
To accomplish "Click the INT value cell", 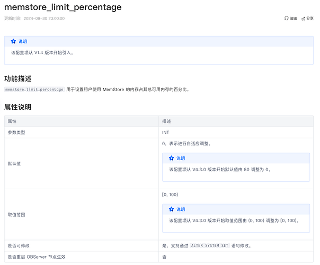I will click(x=236, y=132).
